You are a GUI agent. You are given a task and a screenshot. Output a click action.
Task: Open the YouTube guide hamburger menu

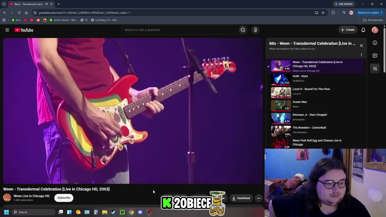coord(7,30)
